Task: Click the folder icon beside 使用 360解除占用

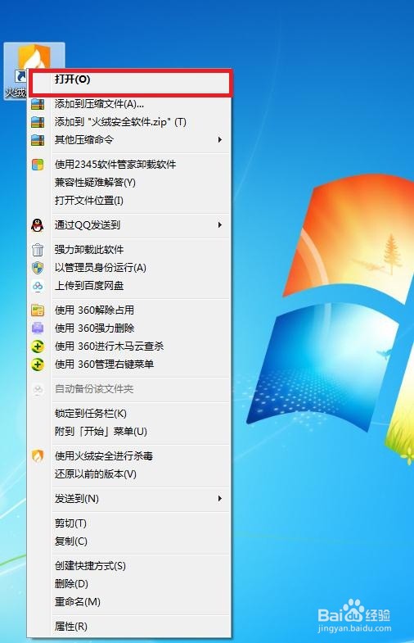Action: (x=38, y=310)
